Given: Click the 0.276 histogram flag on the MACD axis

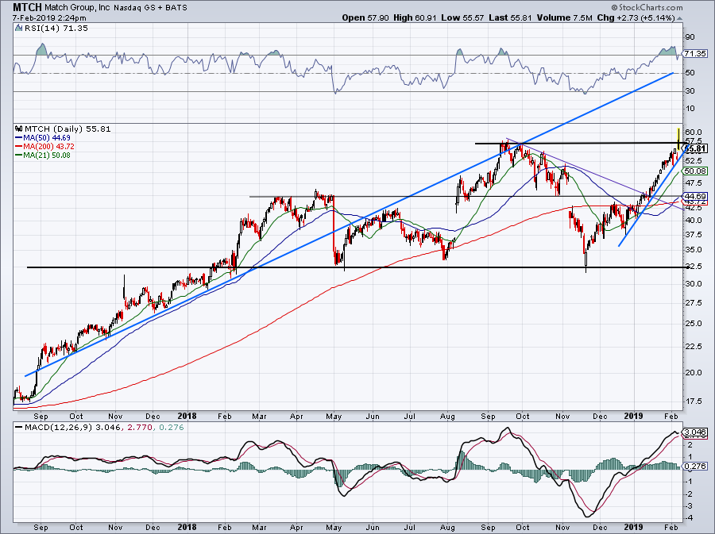Looking at the screenshot, I should (694, 467).
